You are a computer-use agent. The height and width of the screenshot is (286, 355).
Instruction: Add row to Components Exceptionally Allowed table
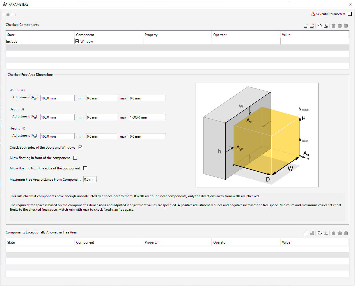pos(306,233)
